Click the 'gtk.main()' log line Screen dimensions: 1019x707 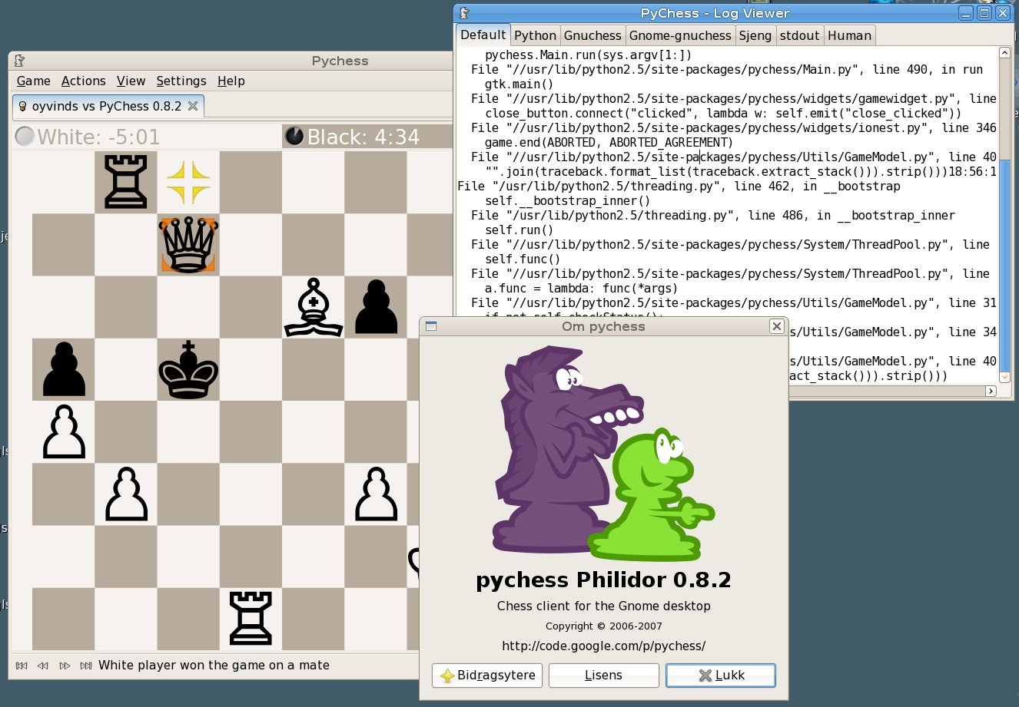pyautogui.click(x=519, y=84)
